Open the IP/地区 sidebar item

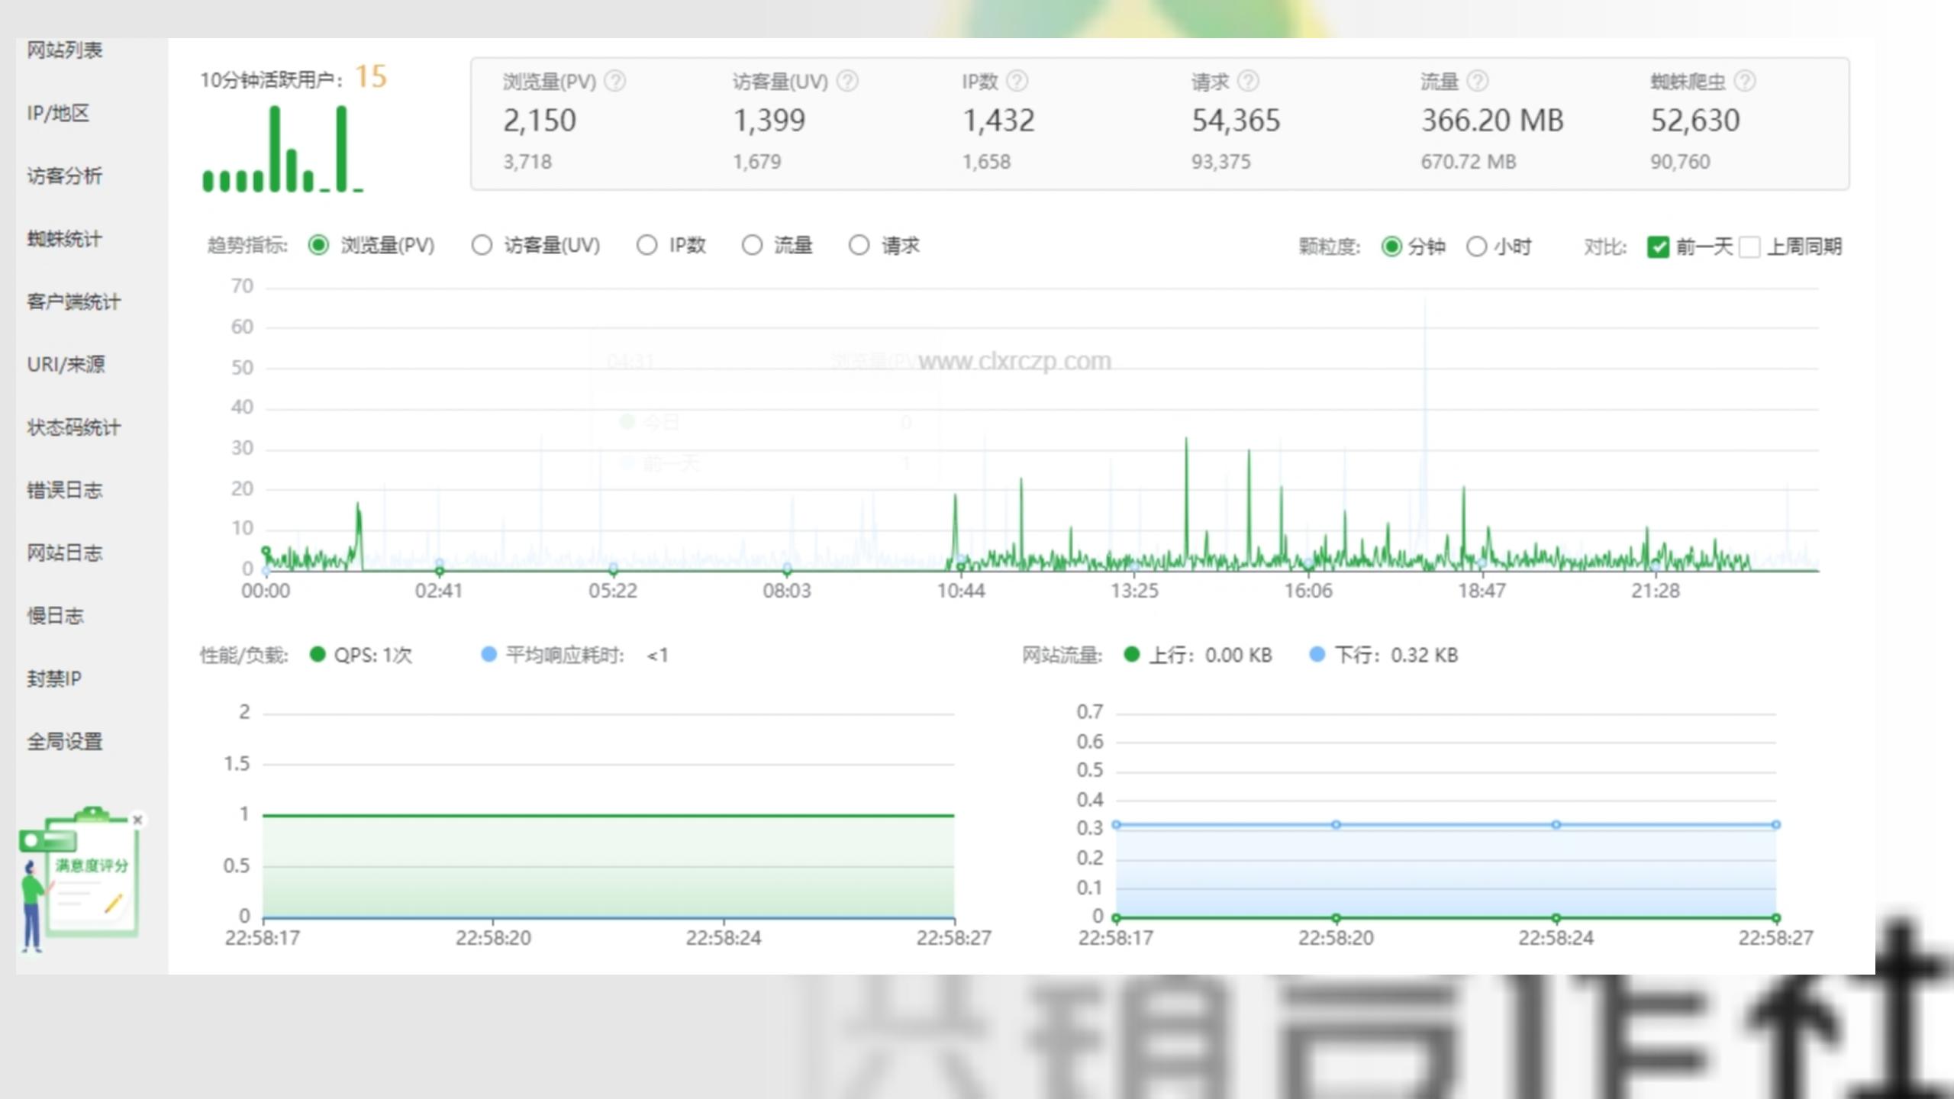[58, 114]
